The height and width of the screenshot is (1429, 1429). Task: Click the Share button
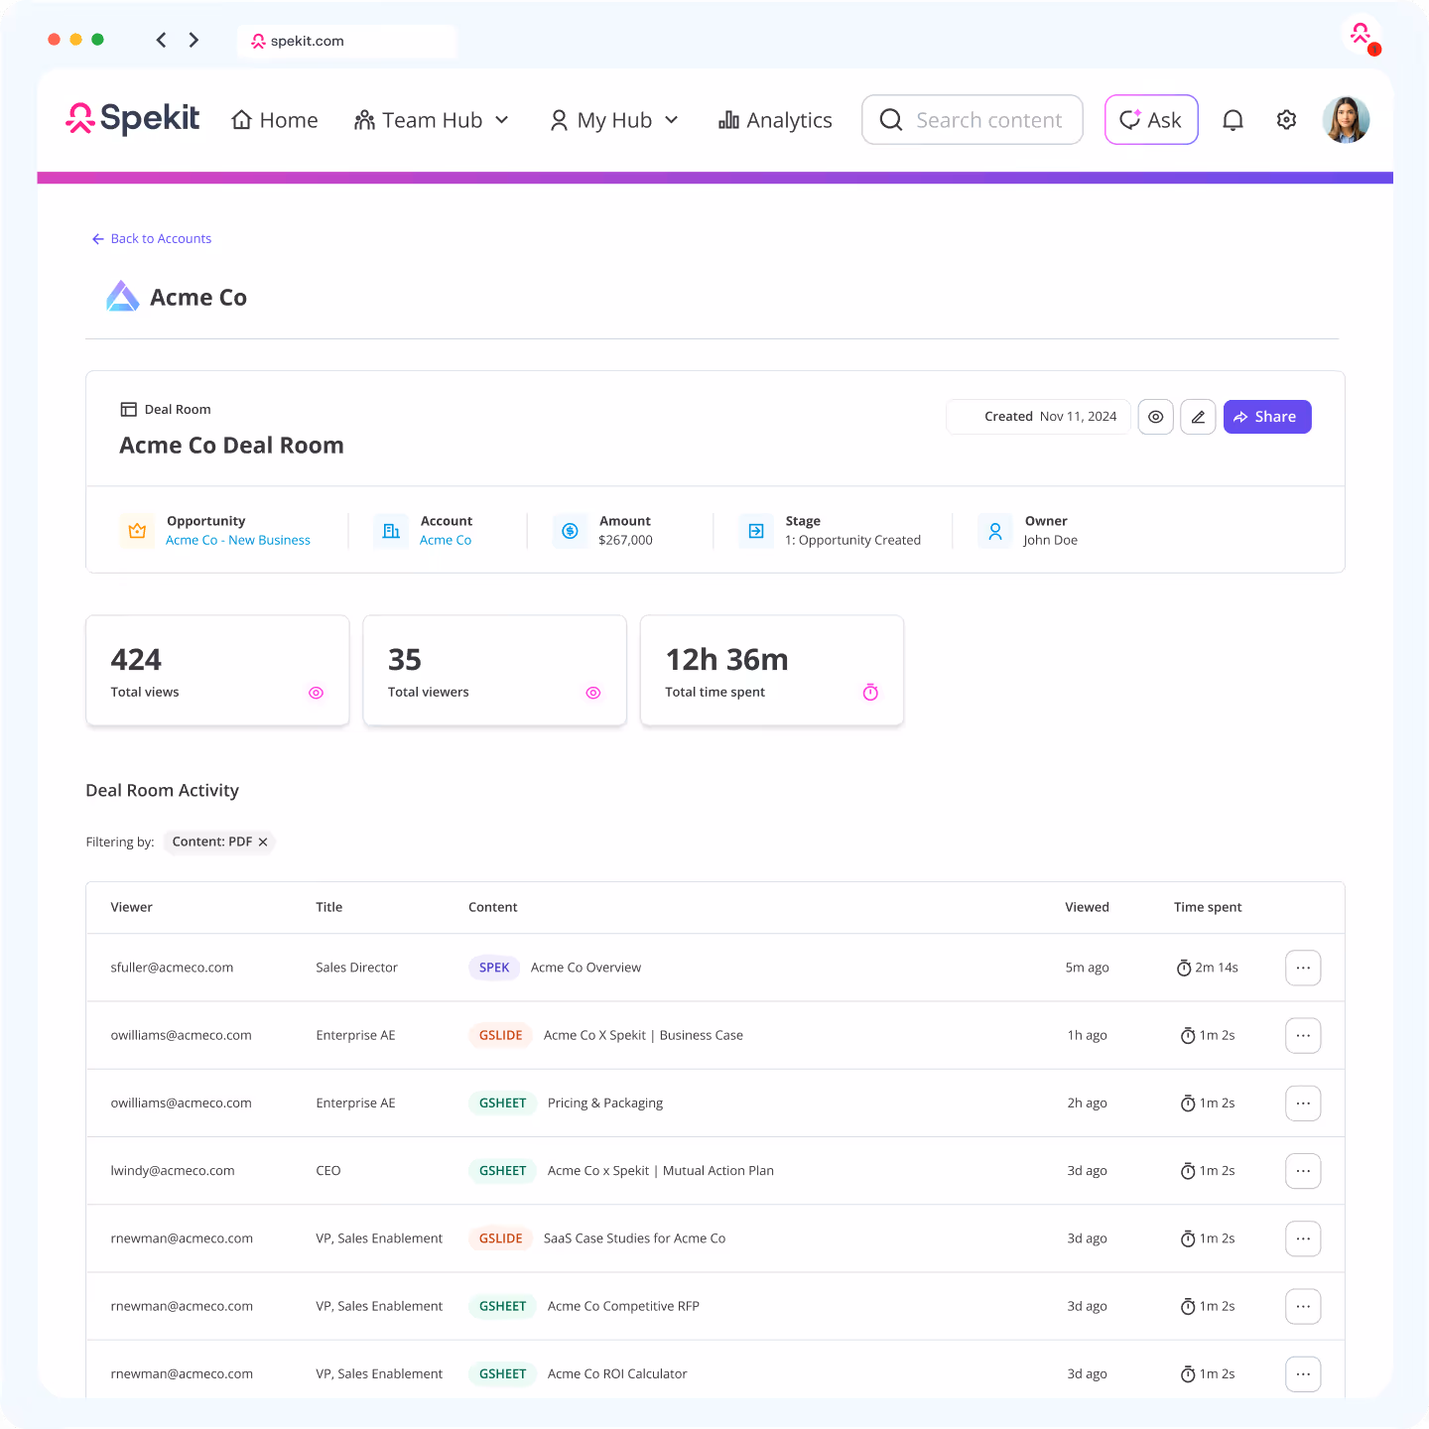[1267, 417]
